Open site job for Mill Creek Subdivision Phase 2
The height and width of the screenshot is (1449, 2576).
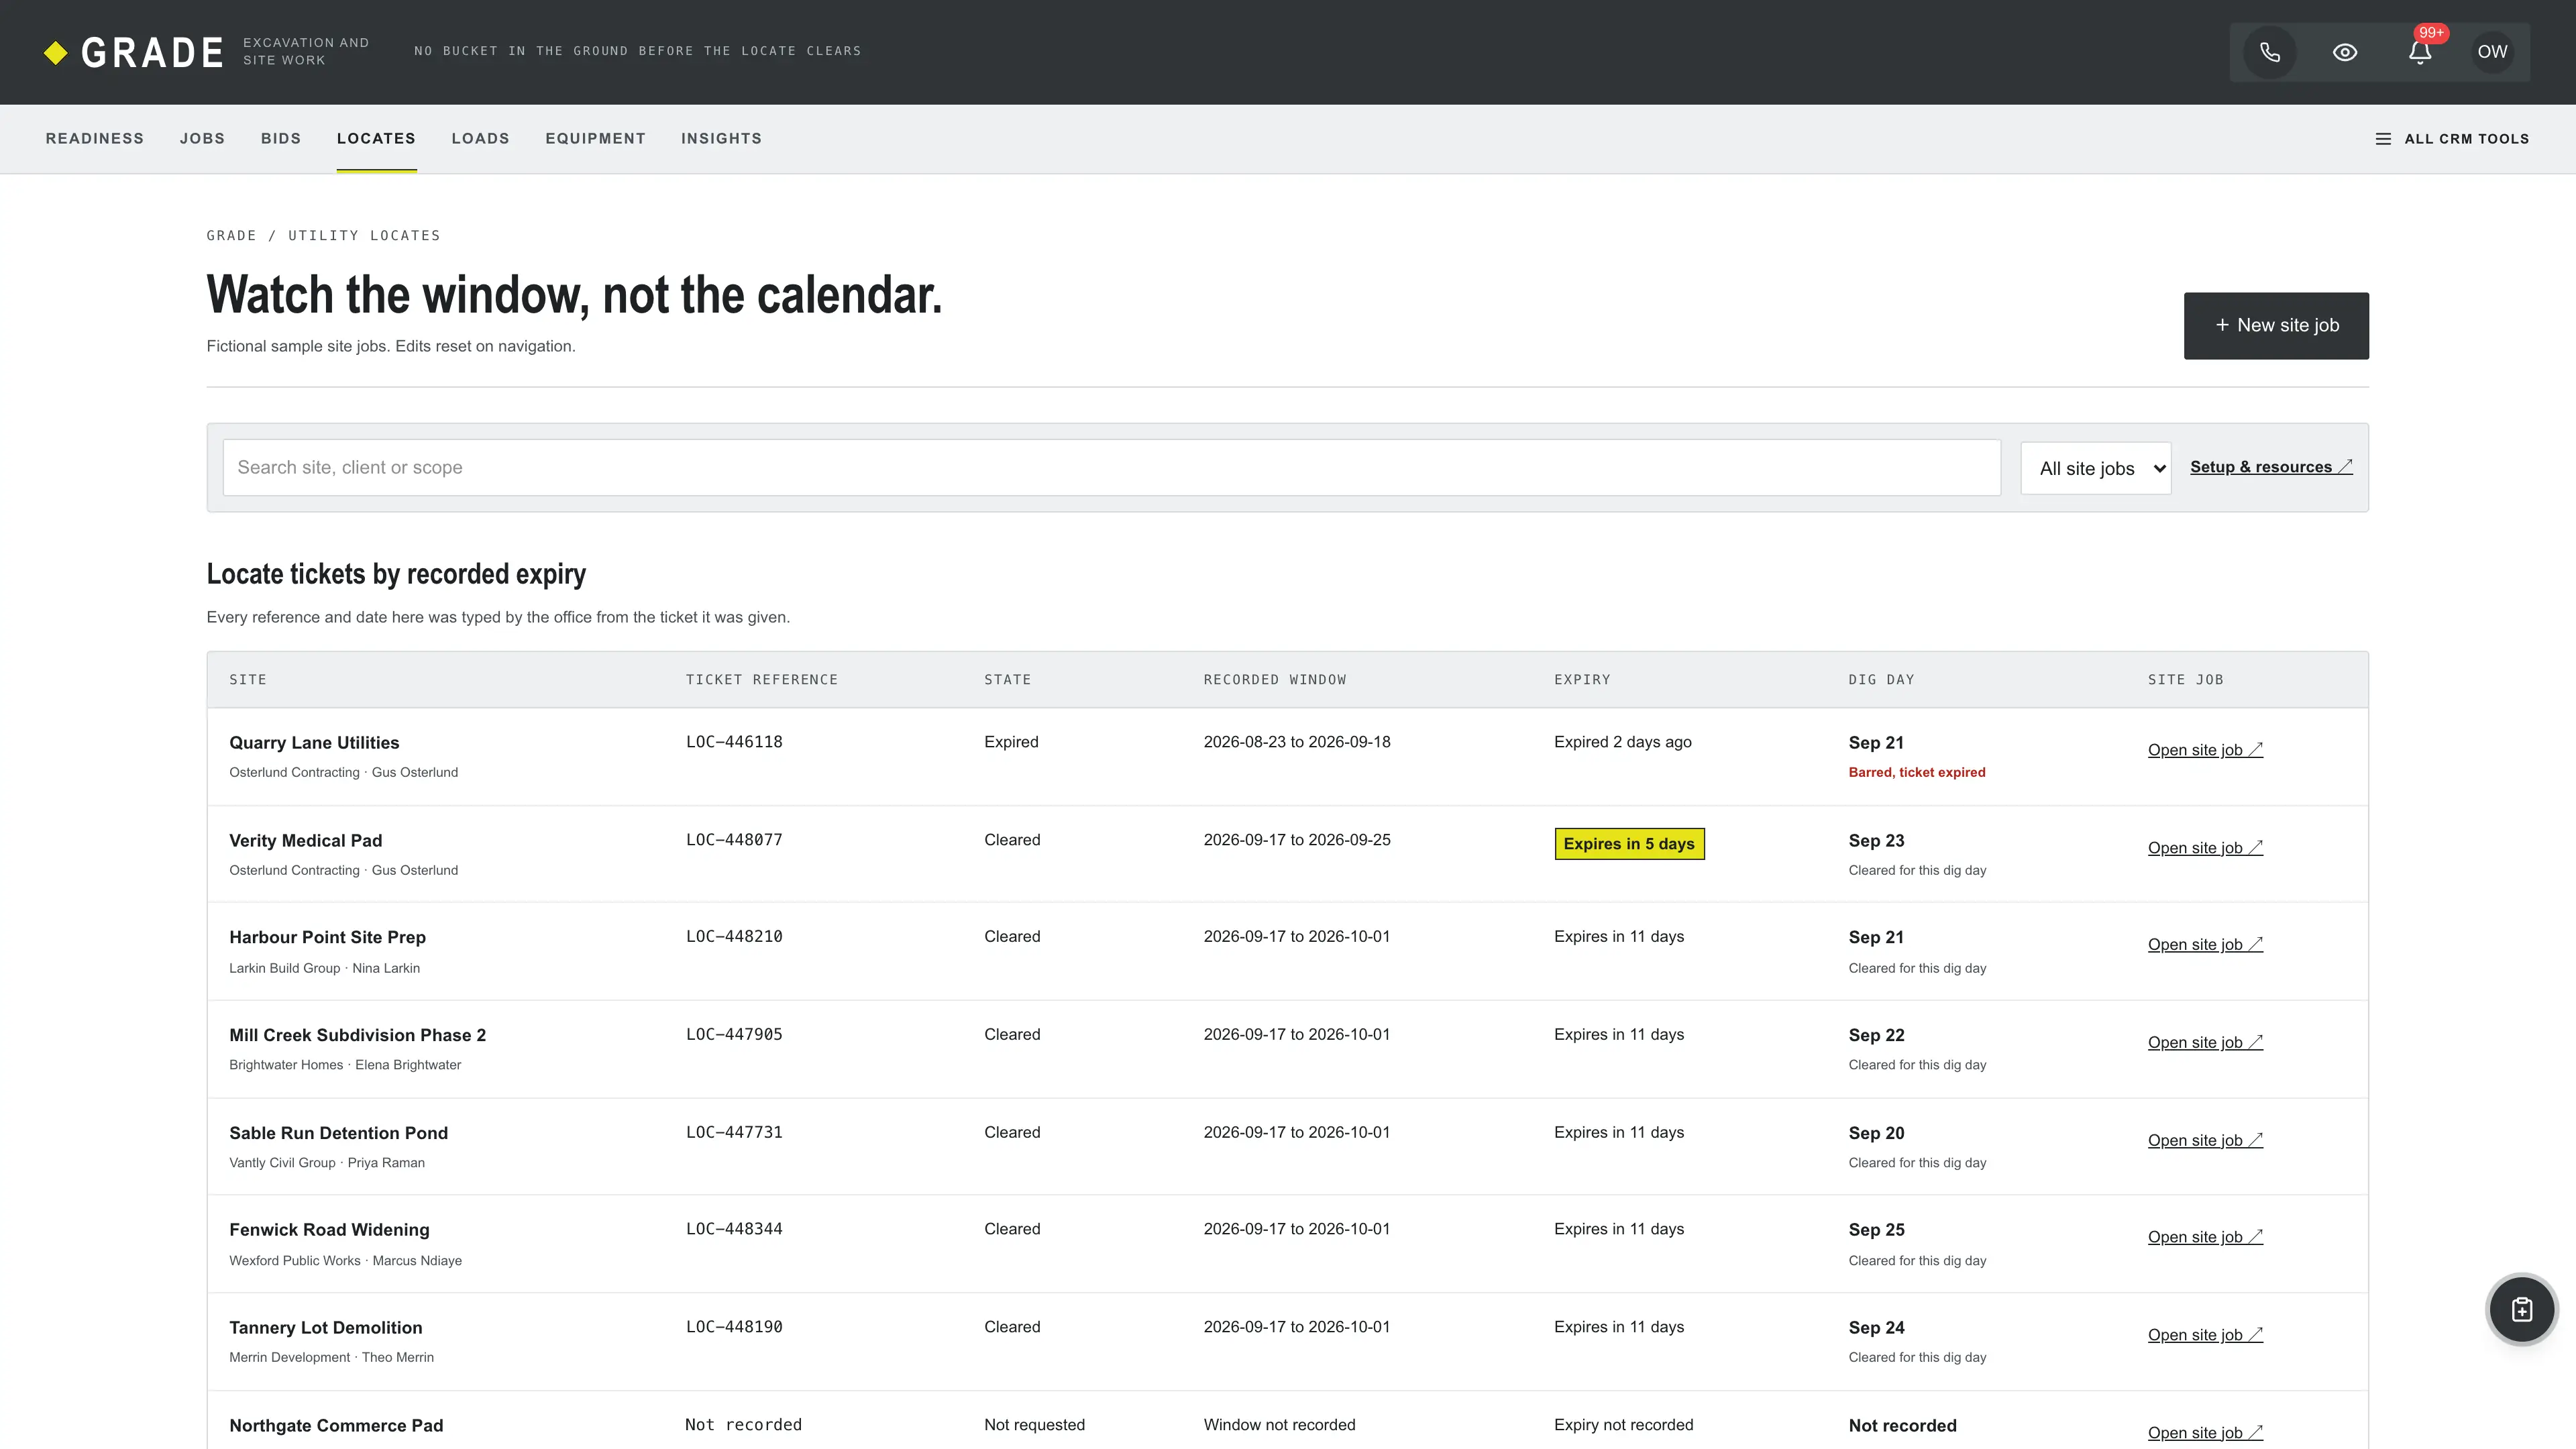coord(2205,1043)
